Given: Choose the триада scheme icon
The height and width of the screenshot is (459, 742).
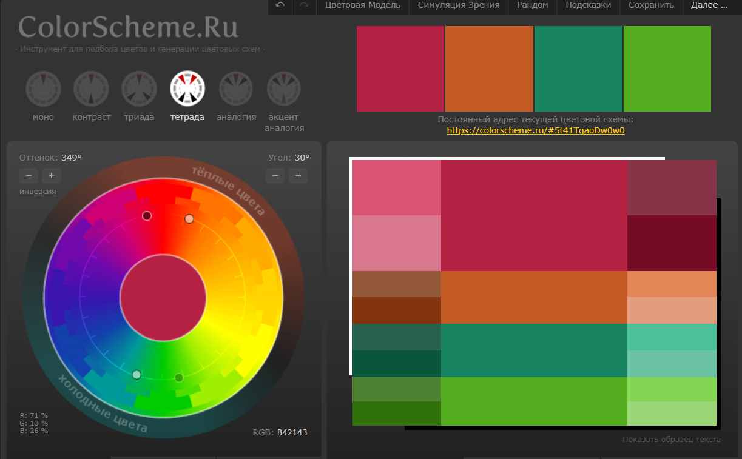Looking at the screenshot, I should pos(140,89).
